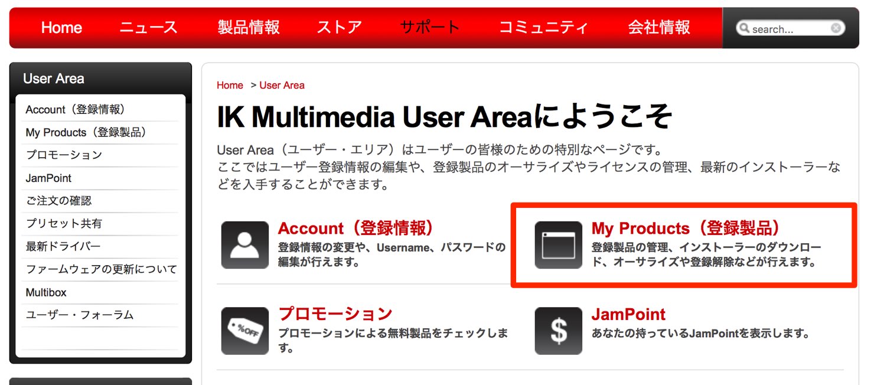
Task: Click the Account person silhouette icon
Action: click(x=245, y=245)
